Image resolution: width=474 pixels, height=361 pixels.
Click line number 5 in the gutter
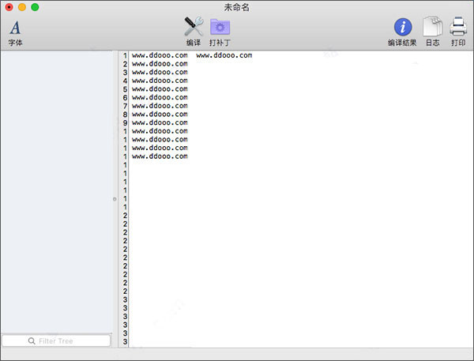(x=125, y=89)
